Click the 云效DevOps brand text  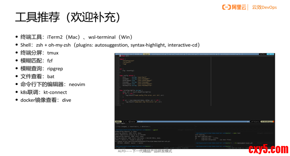click(264, 8)
